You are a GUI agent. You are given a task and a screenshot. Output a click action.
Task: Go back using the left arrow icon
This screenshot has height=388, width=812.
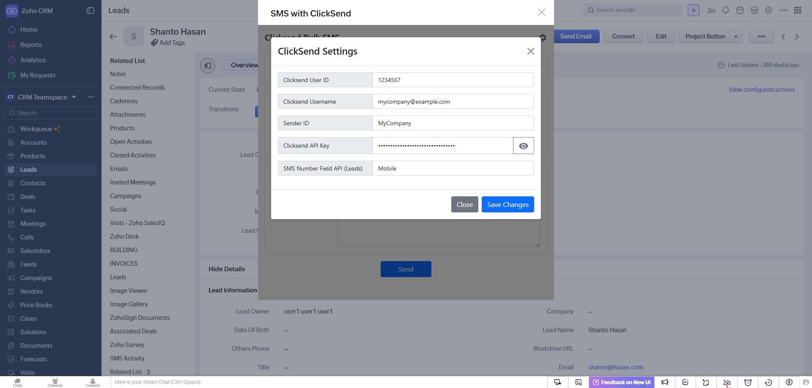pos(113,36)
